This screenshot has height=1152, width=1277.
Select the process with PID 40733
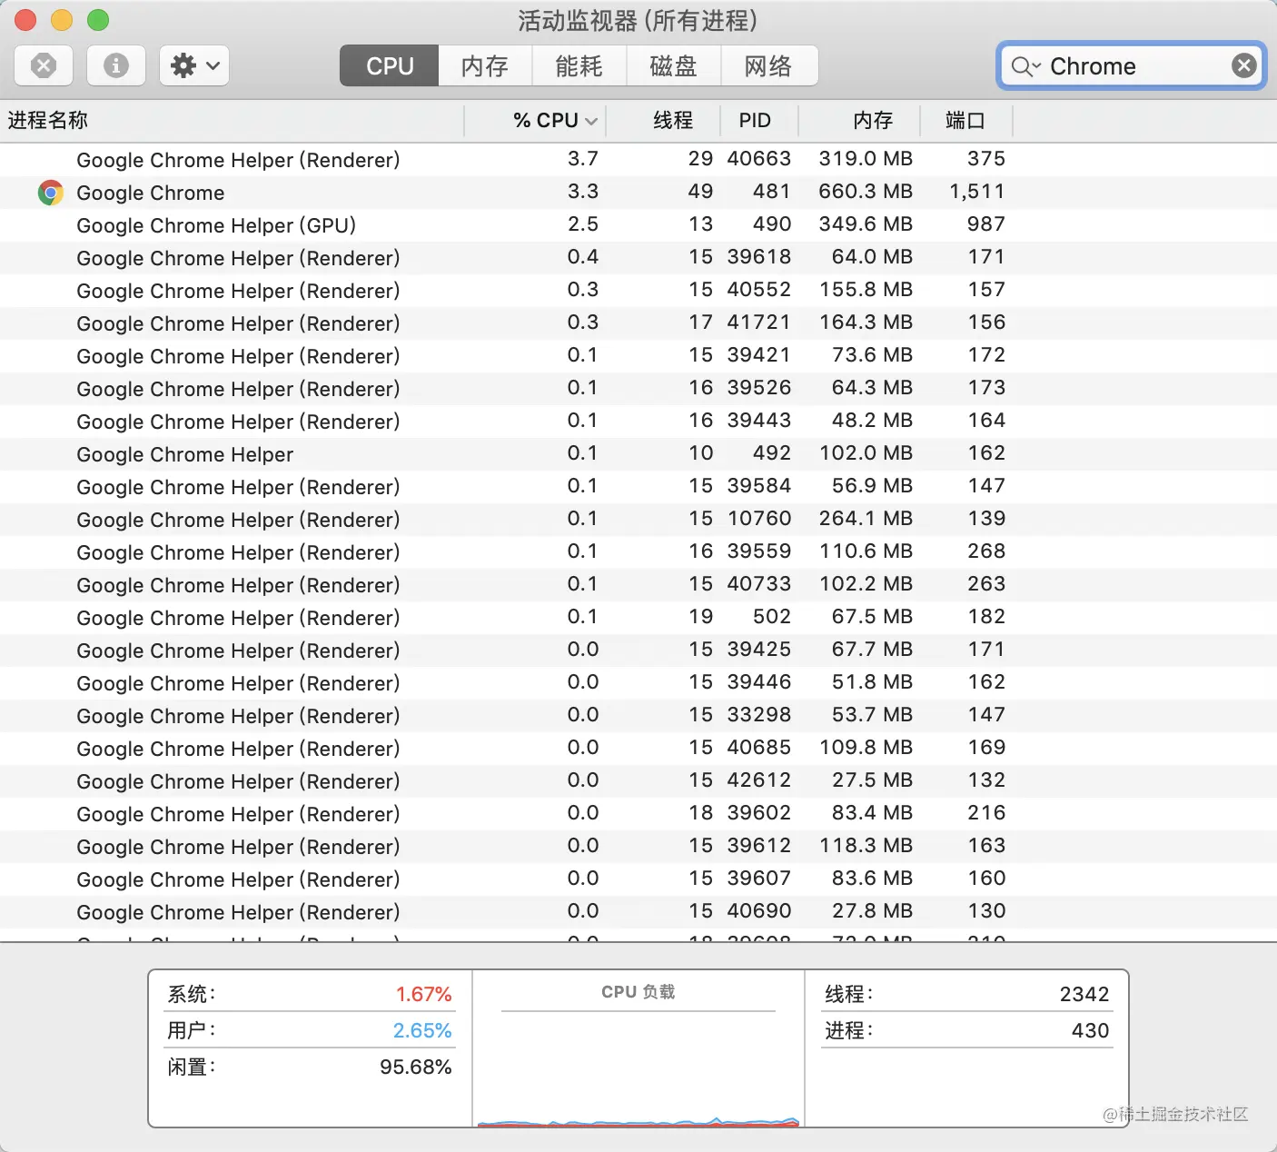[x=638, y=585]
